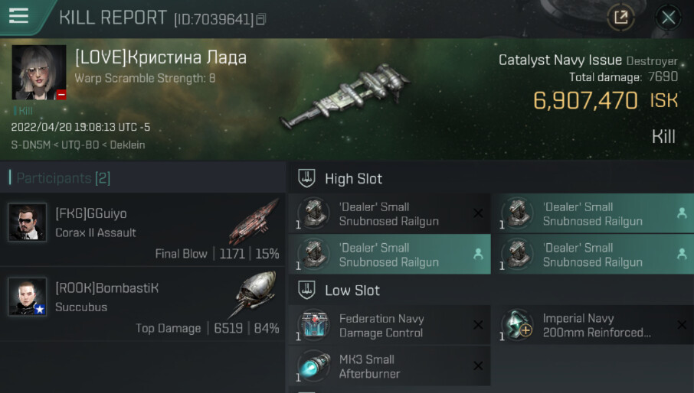Click the Low Slot section icon

click(x=306, y=291)
